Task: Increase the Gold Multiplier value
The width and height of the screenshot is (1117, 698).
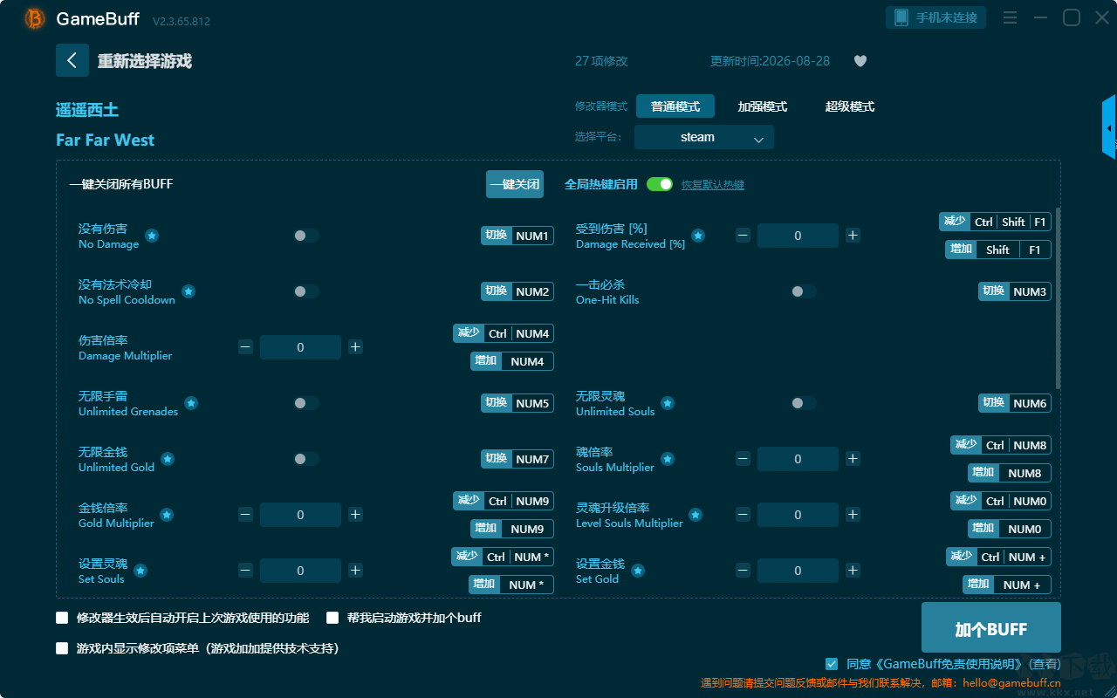Action: click(x=355, y=515)
